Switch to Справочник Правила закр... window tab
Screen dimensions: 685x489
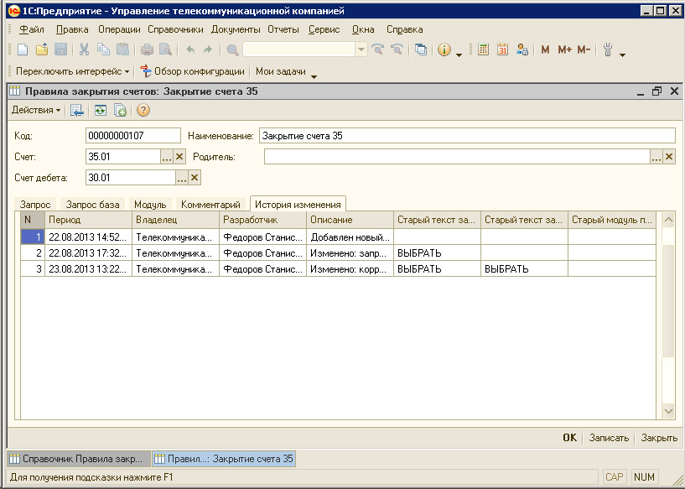(x=79, y=459)
